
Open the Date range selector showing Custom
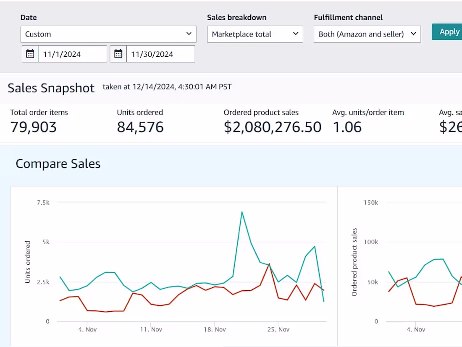point(108,34)
